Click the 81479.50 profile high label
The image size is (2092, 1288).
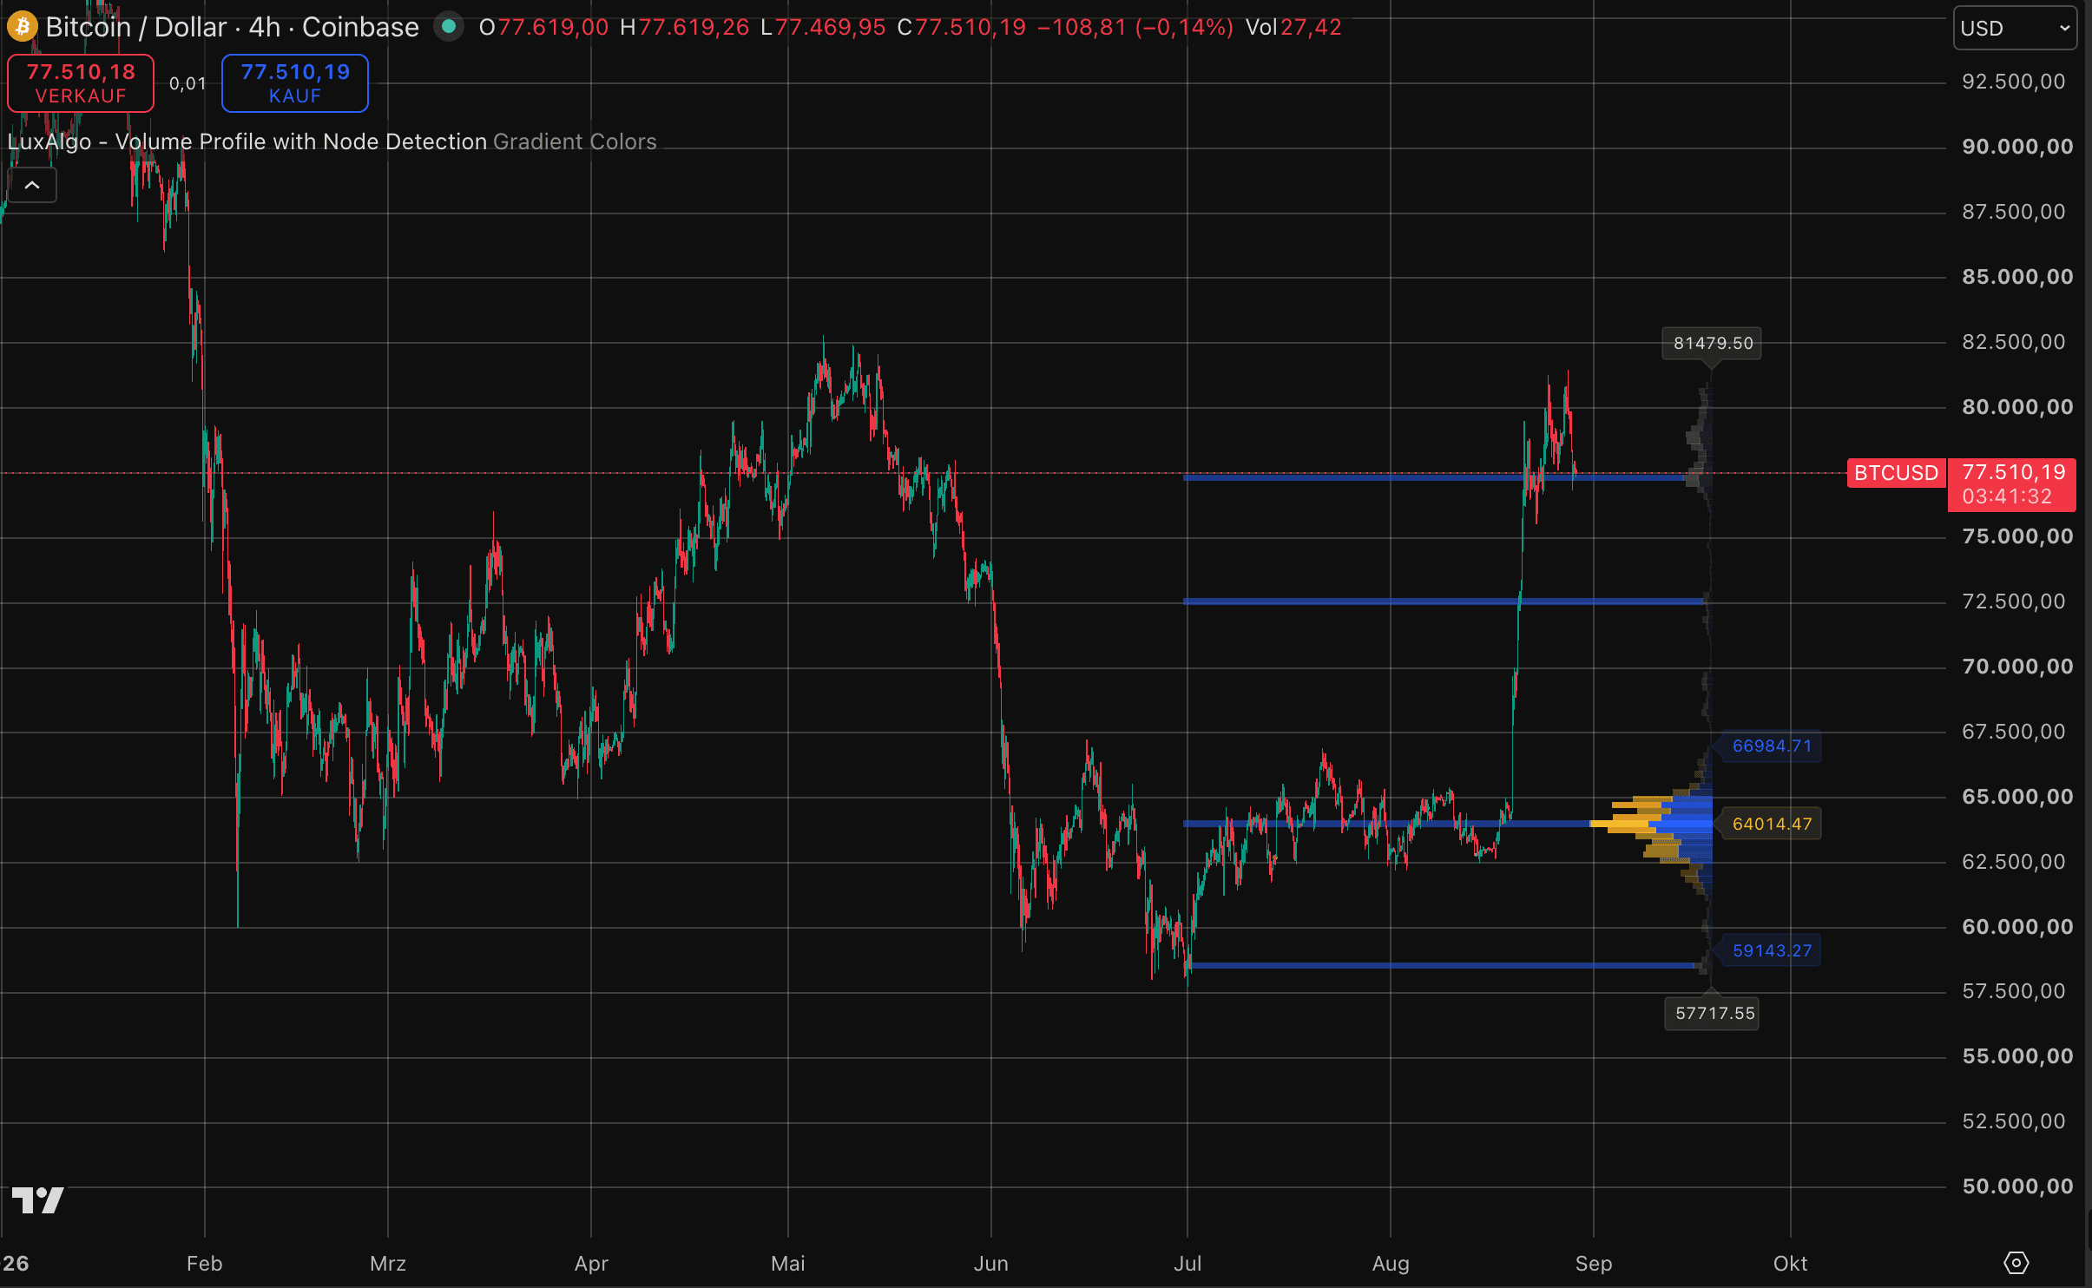coord(1713,343)
